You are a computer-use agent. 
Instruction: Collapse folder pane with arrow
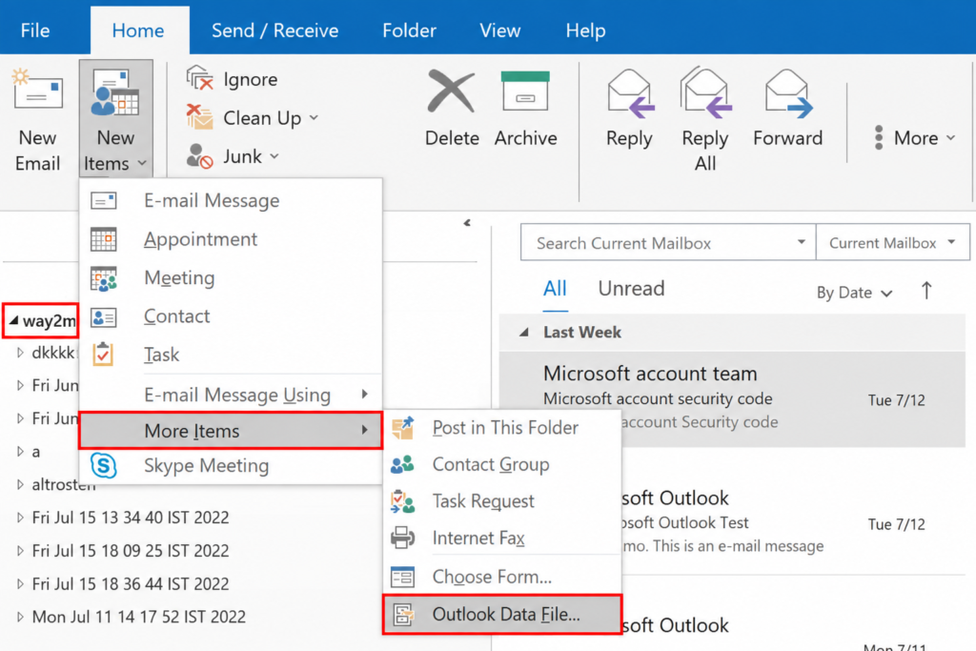pyautogui.click(x=467, y=223)
